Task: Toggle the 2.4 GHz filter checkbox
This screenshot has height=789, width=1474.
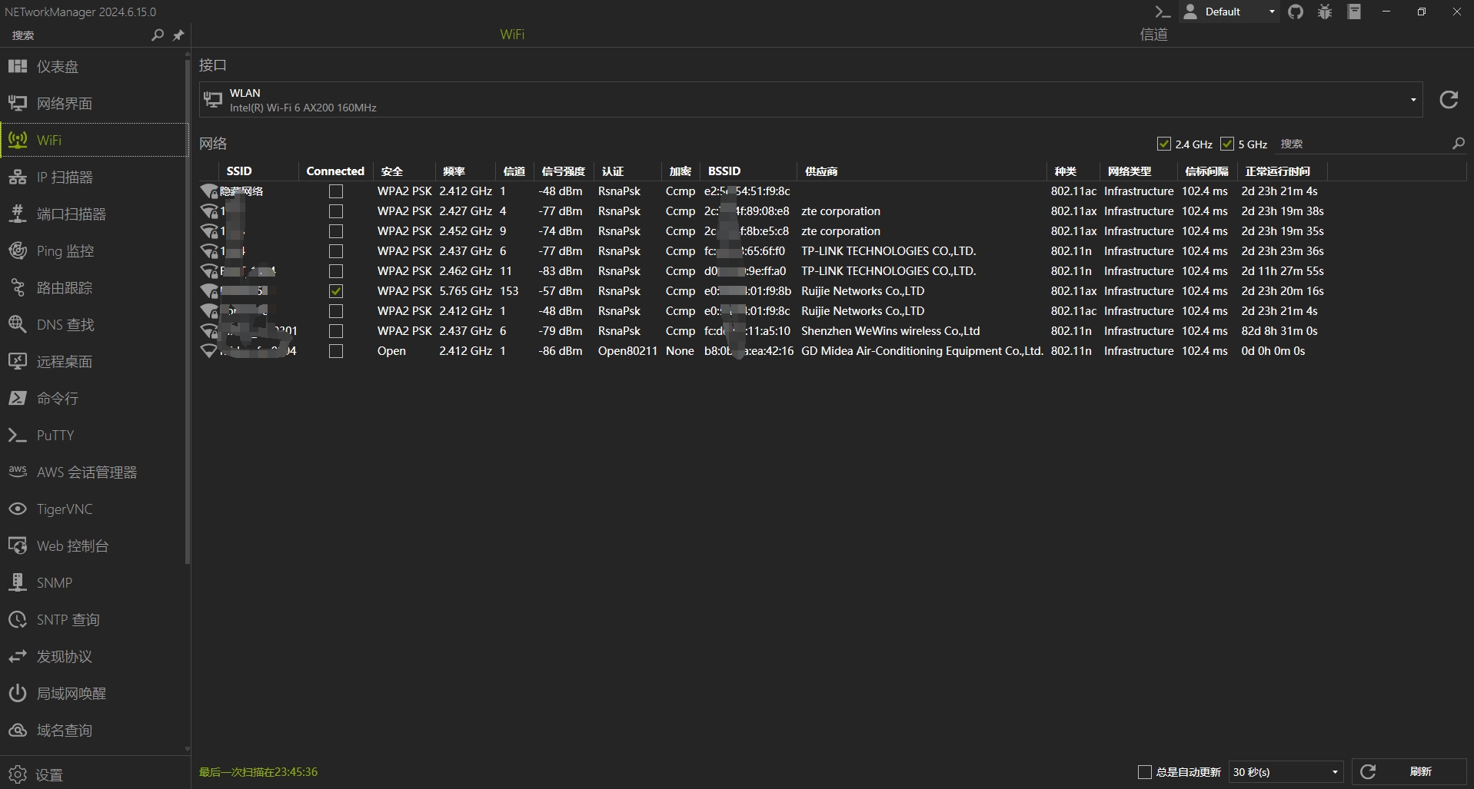Action: point(1164,144)
